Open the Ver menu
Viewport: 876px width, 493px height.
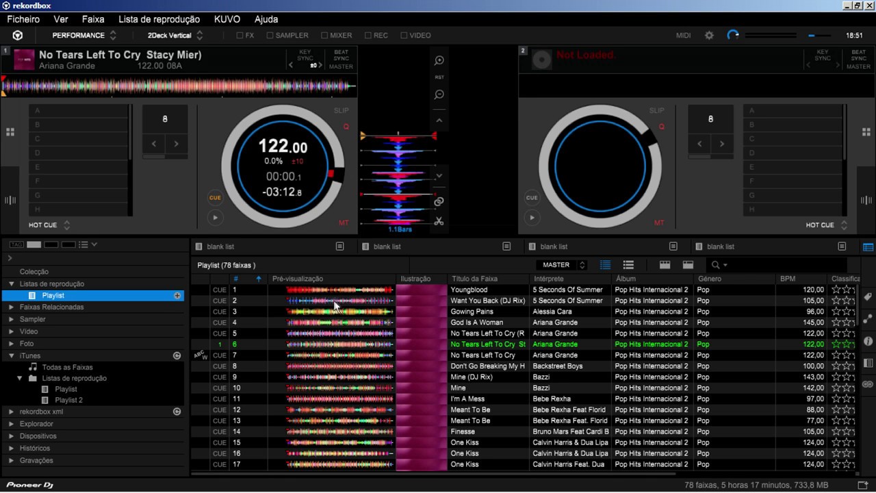(x=61, y=19)
